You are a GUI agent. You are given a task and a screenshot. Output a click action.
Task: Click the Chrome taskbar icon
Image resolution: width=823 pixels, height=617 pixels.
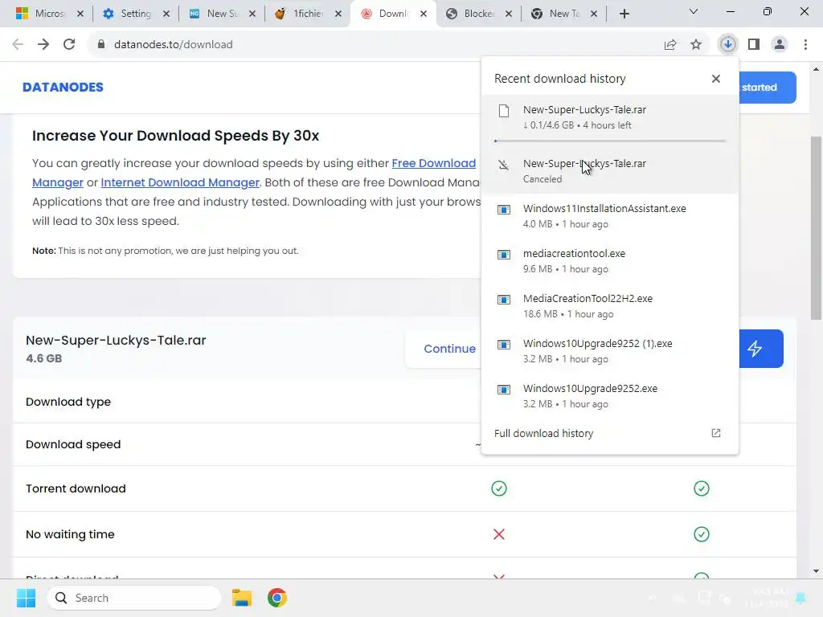277,598
